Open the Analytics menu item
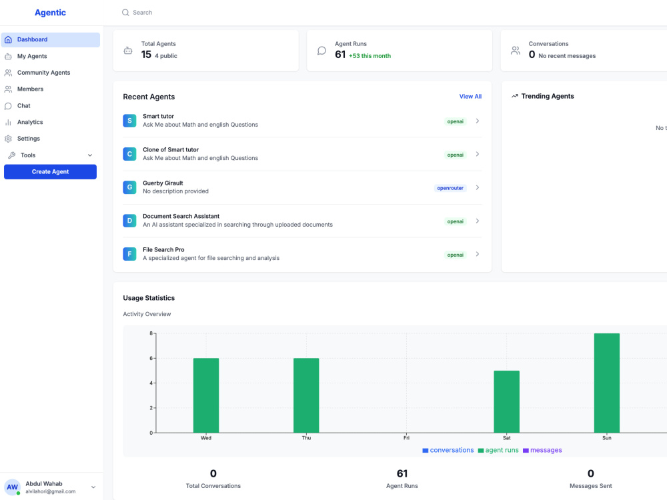Image resolution: width=667 pixels, height=500 pixels. (51, 123)
